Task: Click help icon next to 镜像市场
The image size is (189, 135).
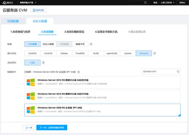Action: coord(91,44)
